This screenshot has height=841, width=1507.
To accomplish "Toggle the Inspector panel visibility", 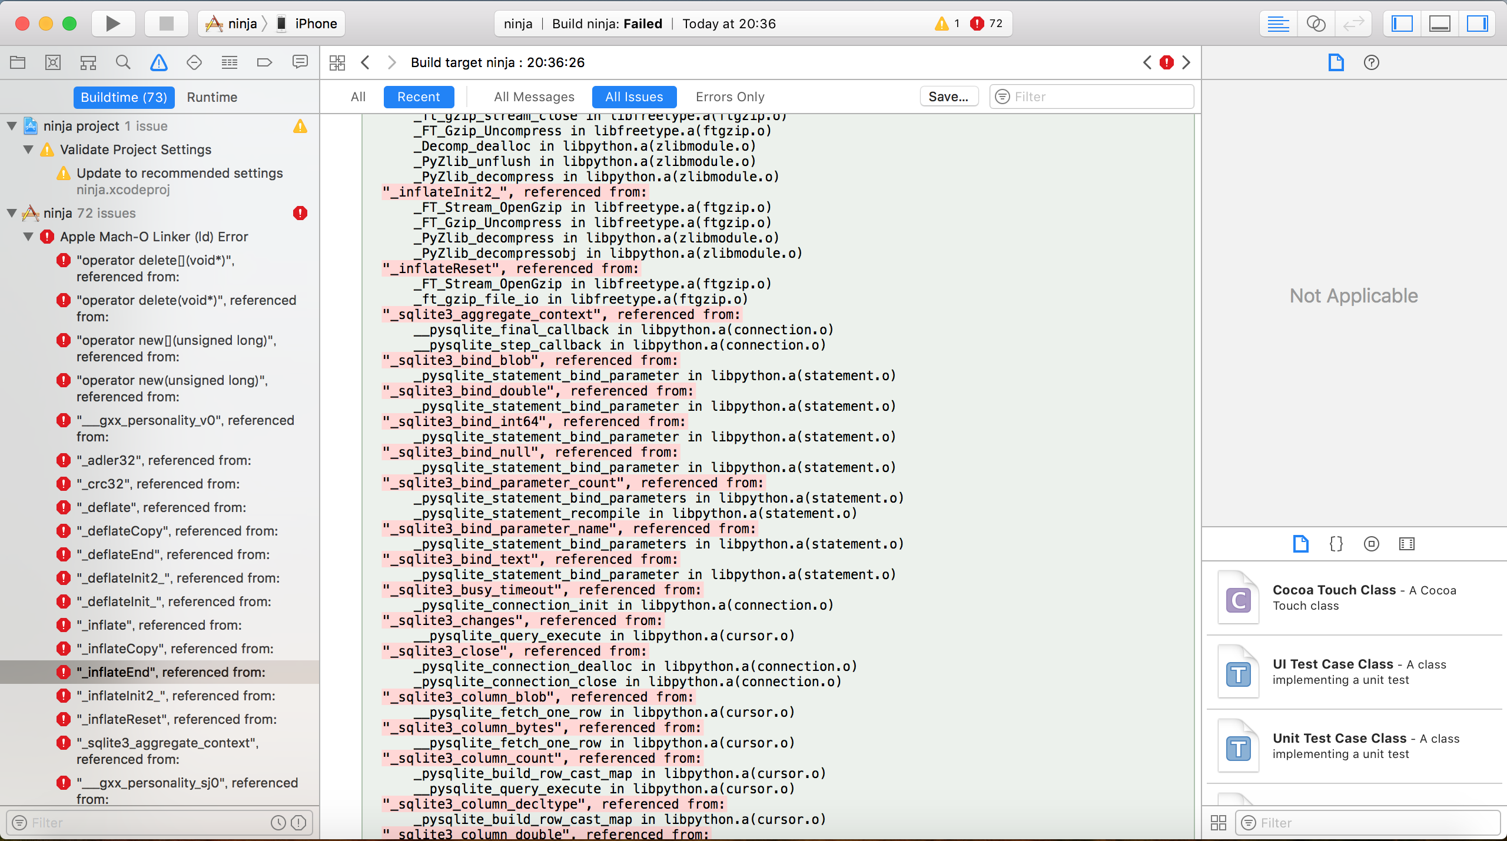I will pos(1478,24).
